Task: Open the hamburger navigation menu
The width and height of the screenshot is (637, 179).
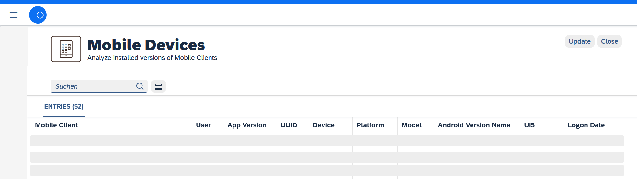Action: 14,15
